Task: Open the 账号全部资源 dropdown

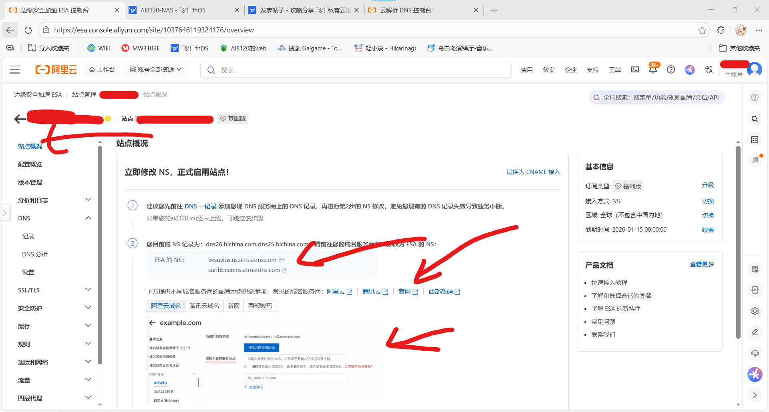Action: coord(155,70)
